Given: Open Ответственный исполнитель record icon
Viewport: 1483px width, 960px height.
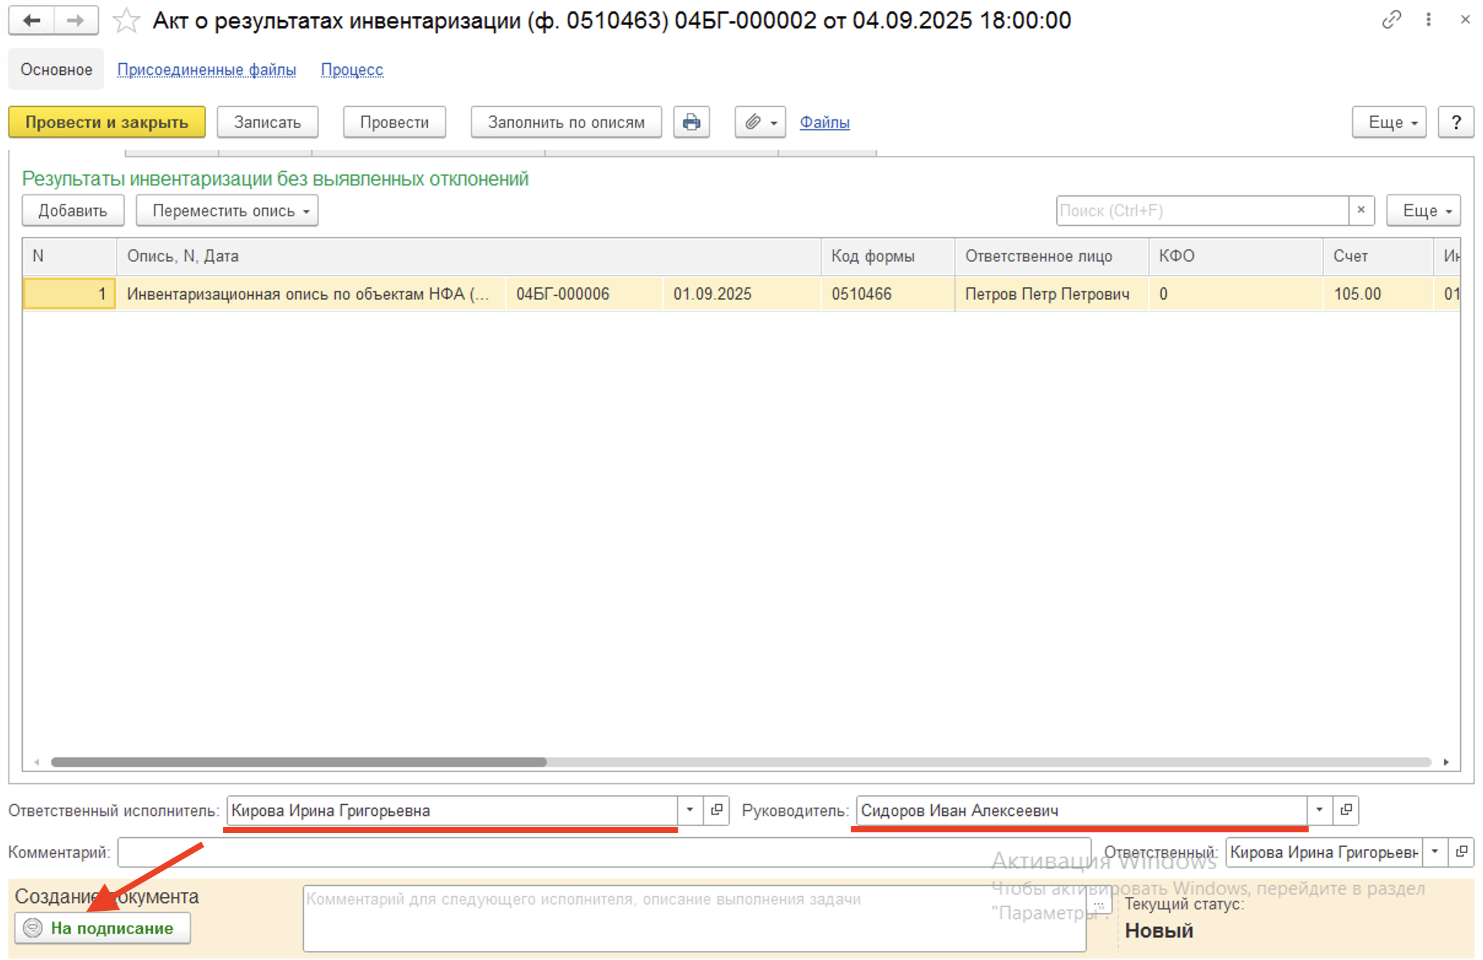Looking at the screenshot, I should pos(716,810).
